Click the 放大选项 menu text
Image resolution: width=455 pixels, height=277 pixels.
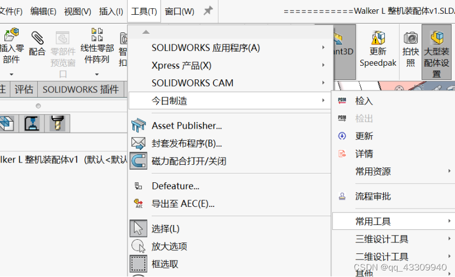pyautogui.click(x=169, y=246)
